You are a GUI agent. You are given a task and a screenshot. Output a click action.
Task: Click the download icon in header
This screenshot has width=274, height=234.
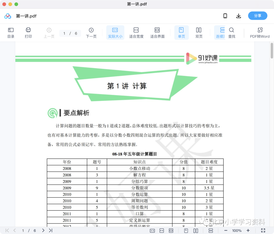point(238,16)
